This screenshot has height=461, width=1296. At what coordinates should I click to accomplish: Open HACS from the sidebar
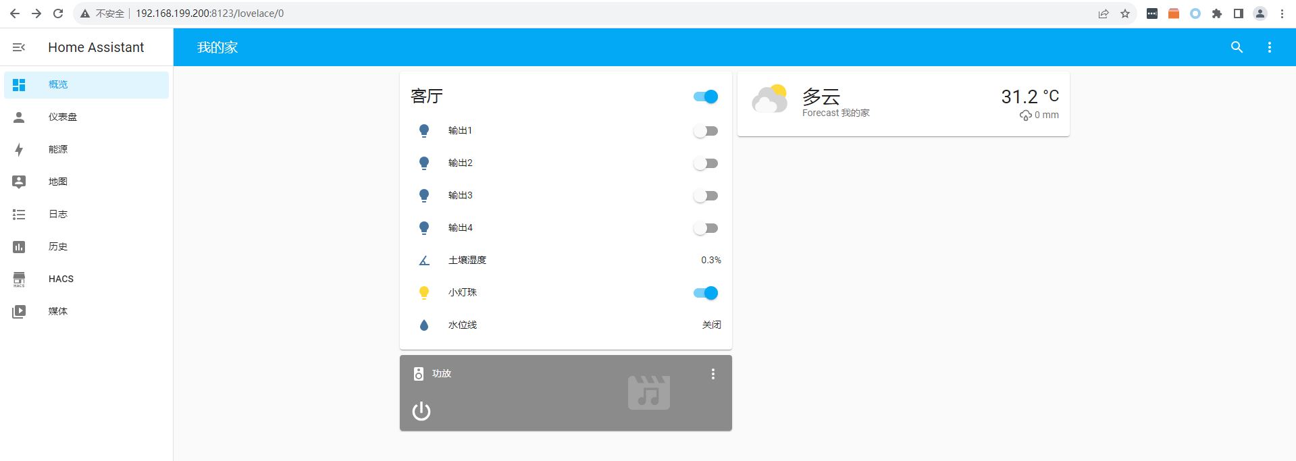61,279
